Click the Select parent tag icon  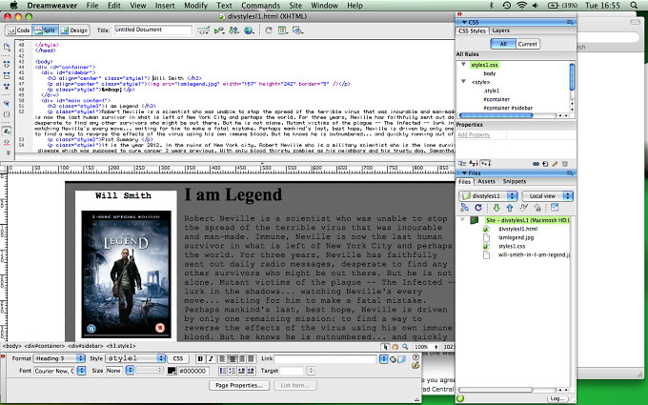point(7,103)
